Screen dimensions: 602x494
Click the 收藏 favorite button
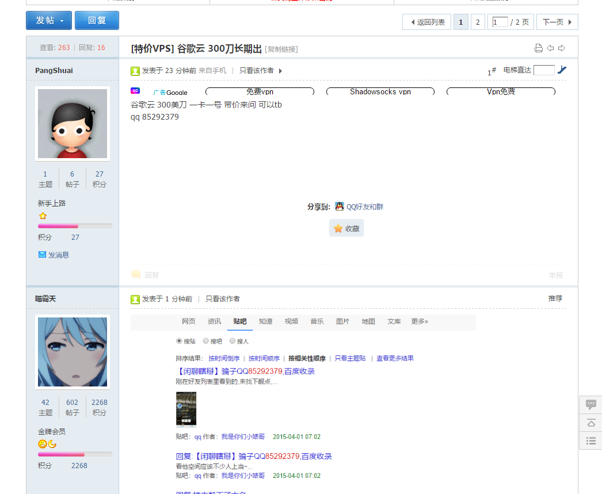pos(346,228)
